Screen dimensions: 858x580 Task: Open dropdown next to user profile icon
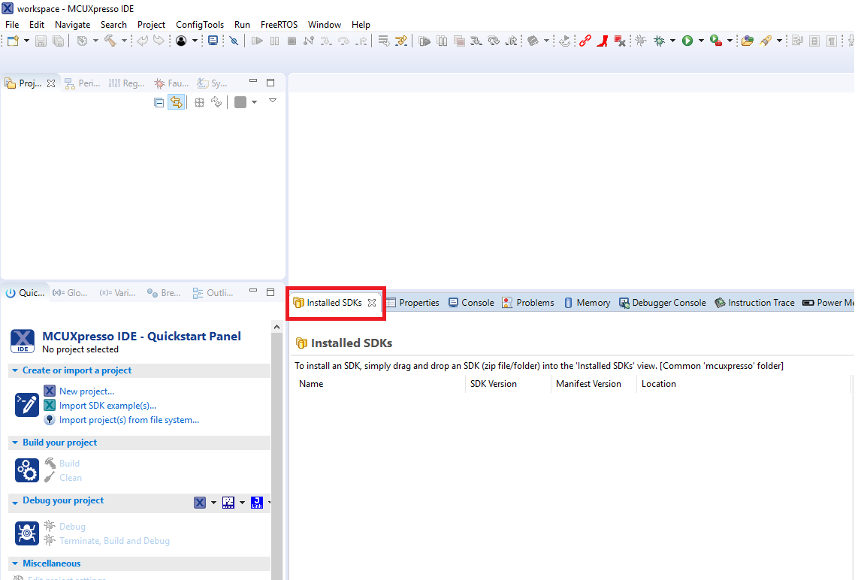195,41
